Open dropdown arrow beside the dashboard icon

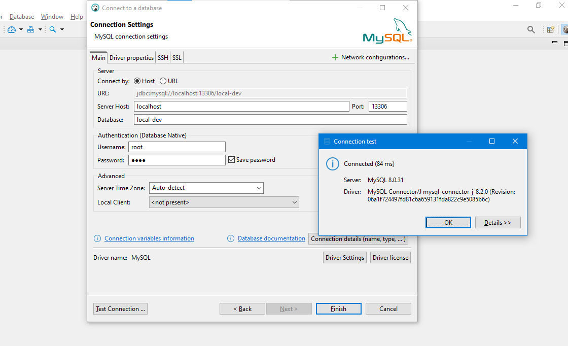[21, 30]
